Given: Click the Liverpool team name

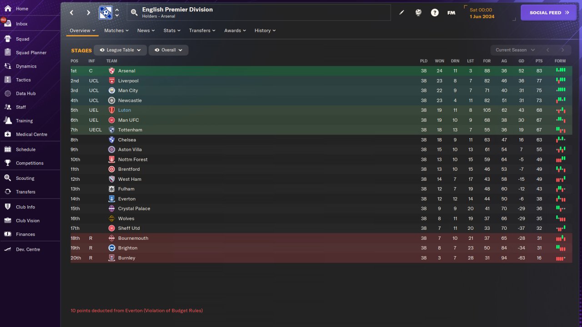Looking at the screenshot, I should coord(128,81).
